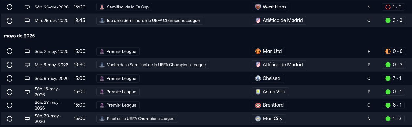This screenshot has height=127, width=412.
Task: Click the mayo de 2026 month header
Action: coord(19,36)
